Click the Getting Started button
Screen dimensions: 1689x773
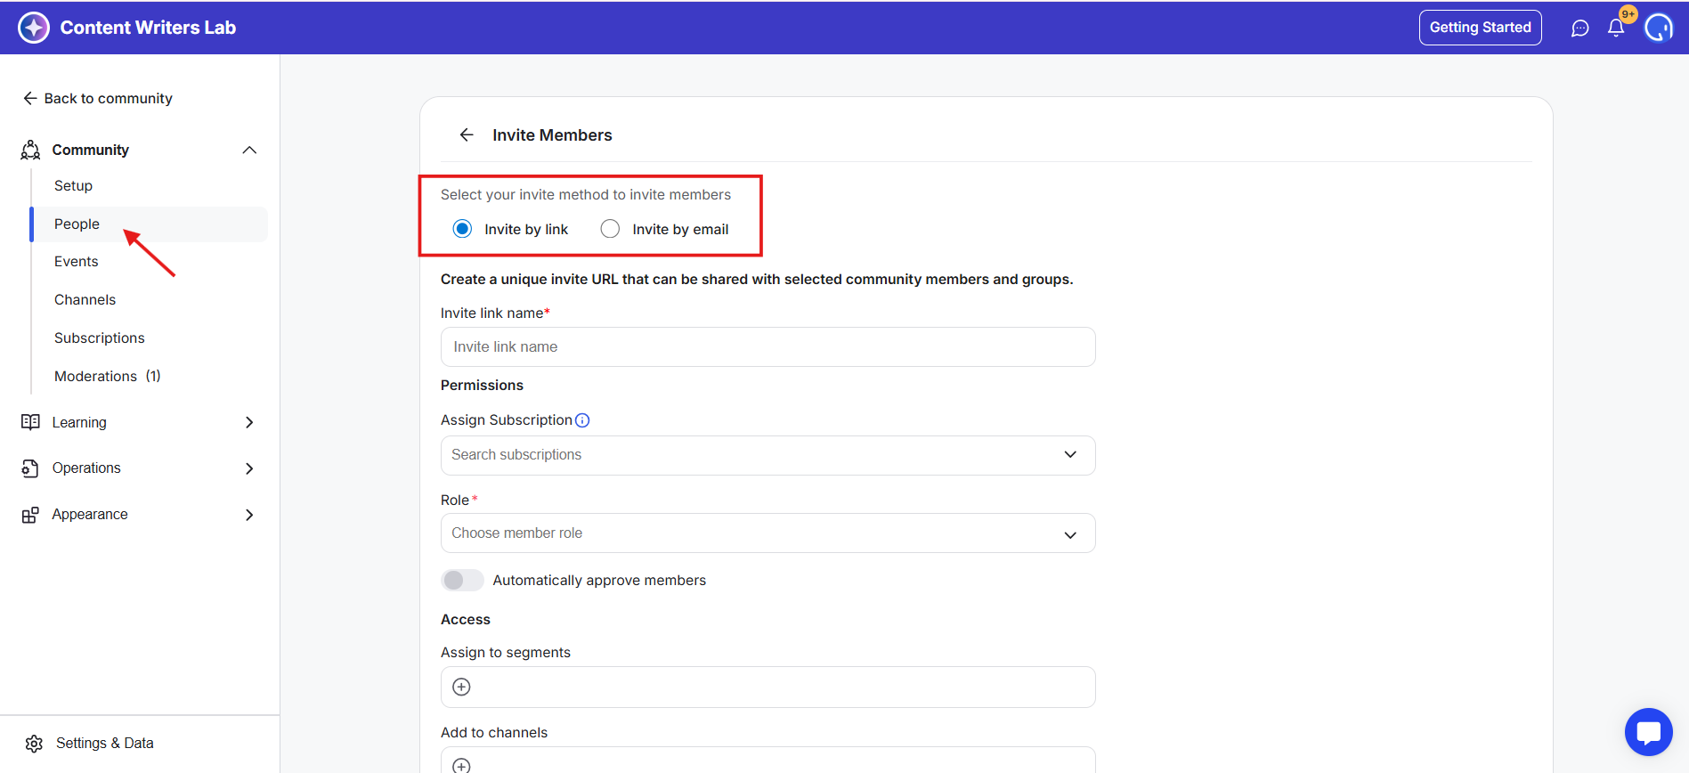(x=1480, y=28)
